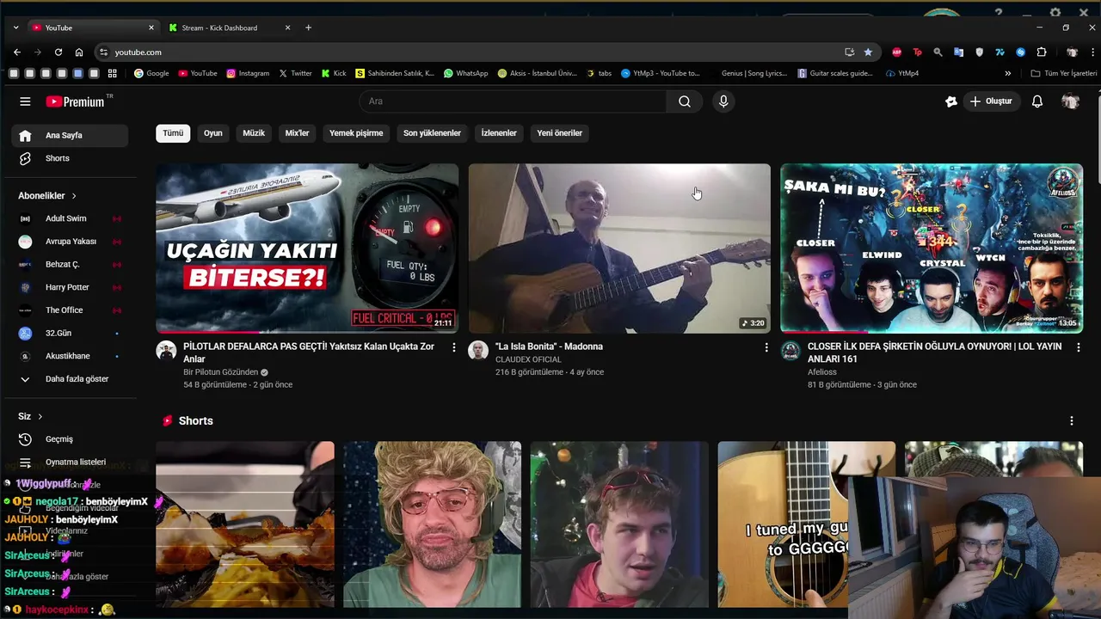Switch to Stream - Kick Dashboard tab
The image size is (1101, 619).
[219, 28]
